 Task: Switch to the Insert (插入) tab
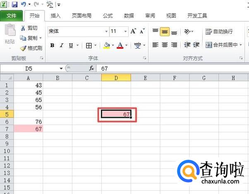[55, 16]
